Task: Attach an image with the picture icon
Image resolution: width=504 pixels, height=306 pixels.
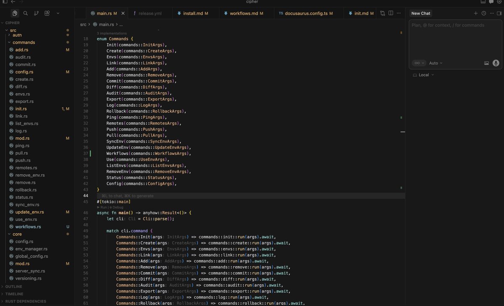Action: point(486,63)
